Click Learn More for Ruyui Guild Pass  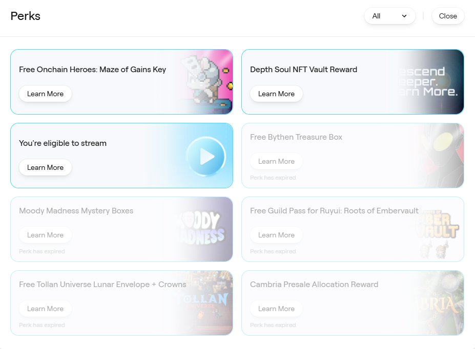[276, 235]
